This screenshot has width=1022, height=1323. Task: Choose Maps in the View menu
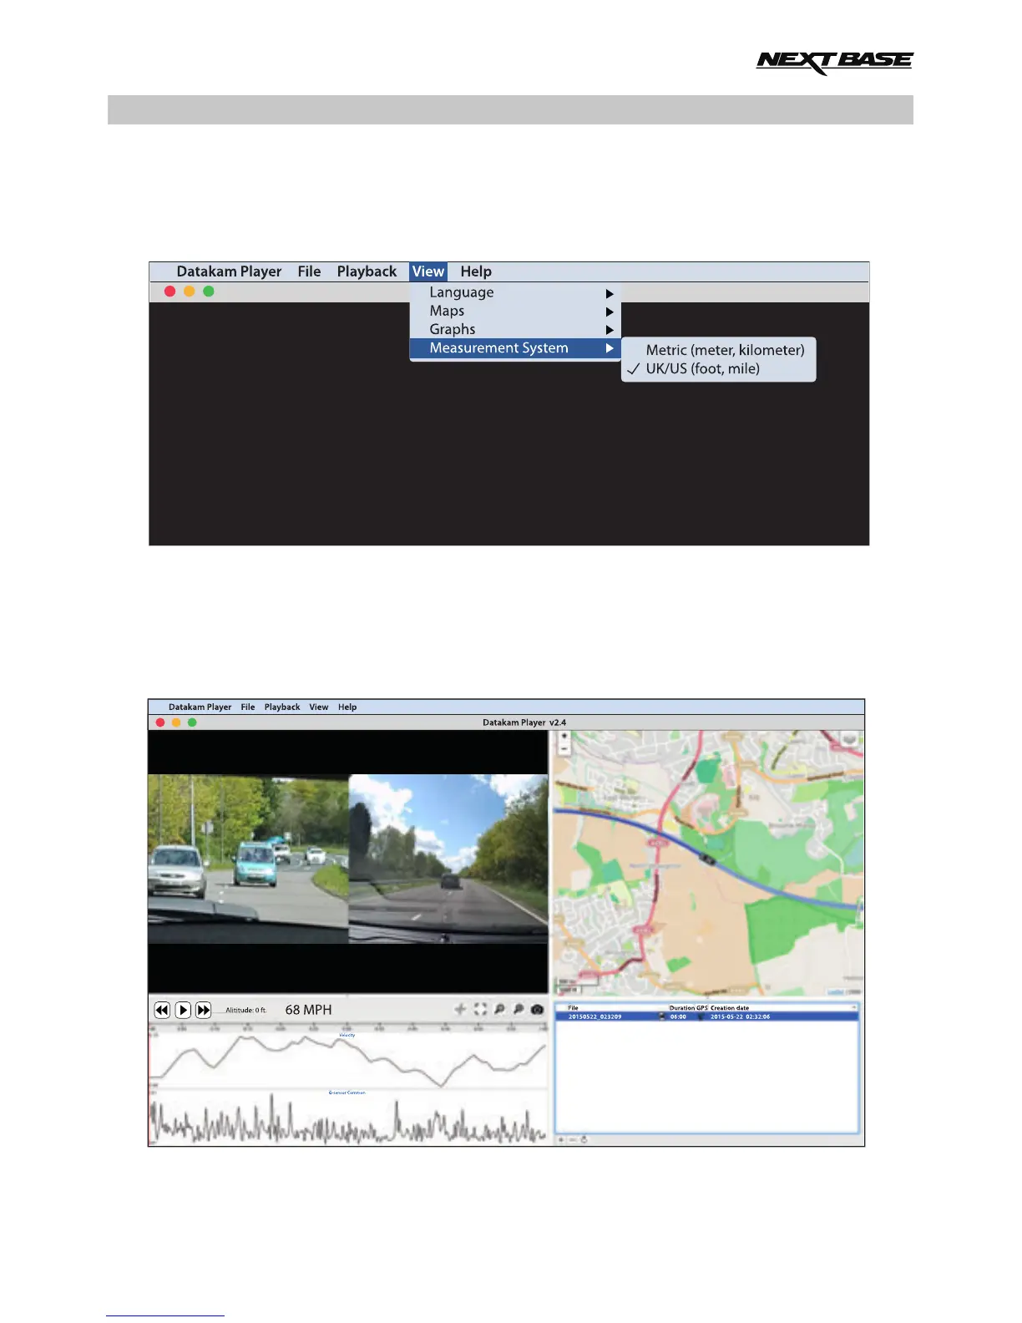point(515,311)
